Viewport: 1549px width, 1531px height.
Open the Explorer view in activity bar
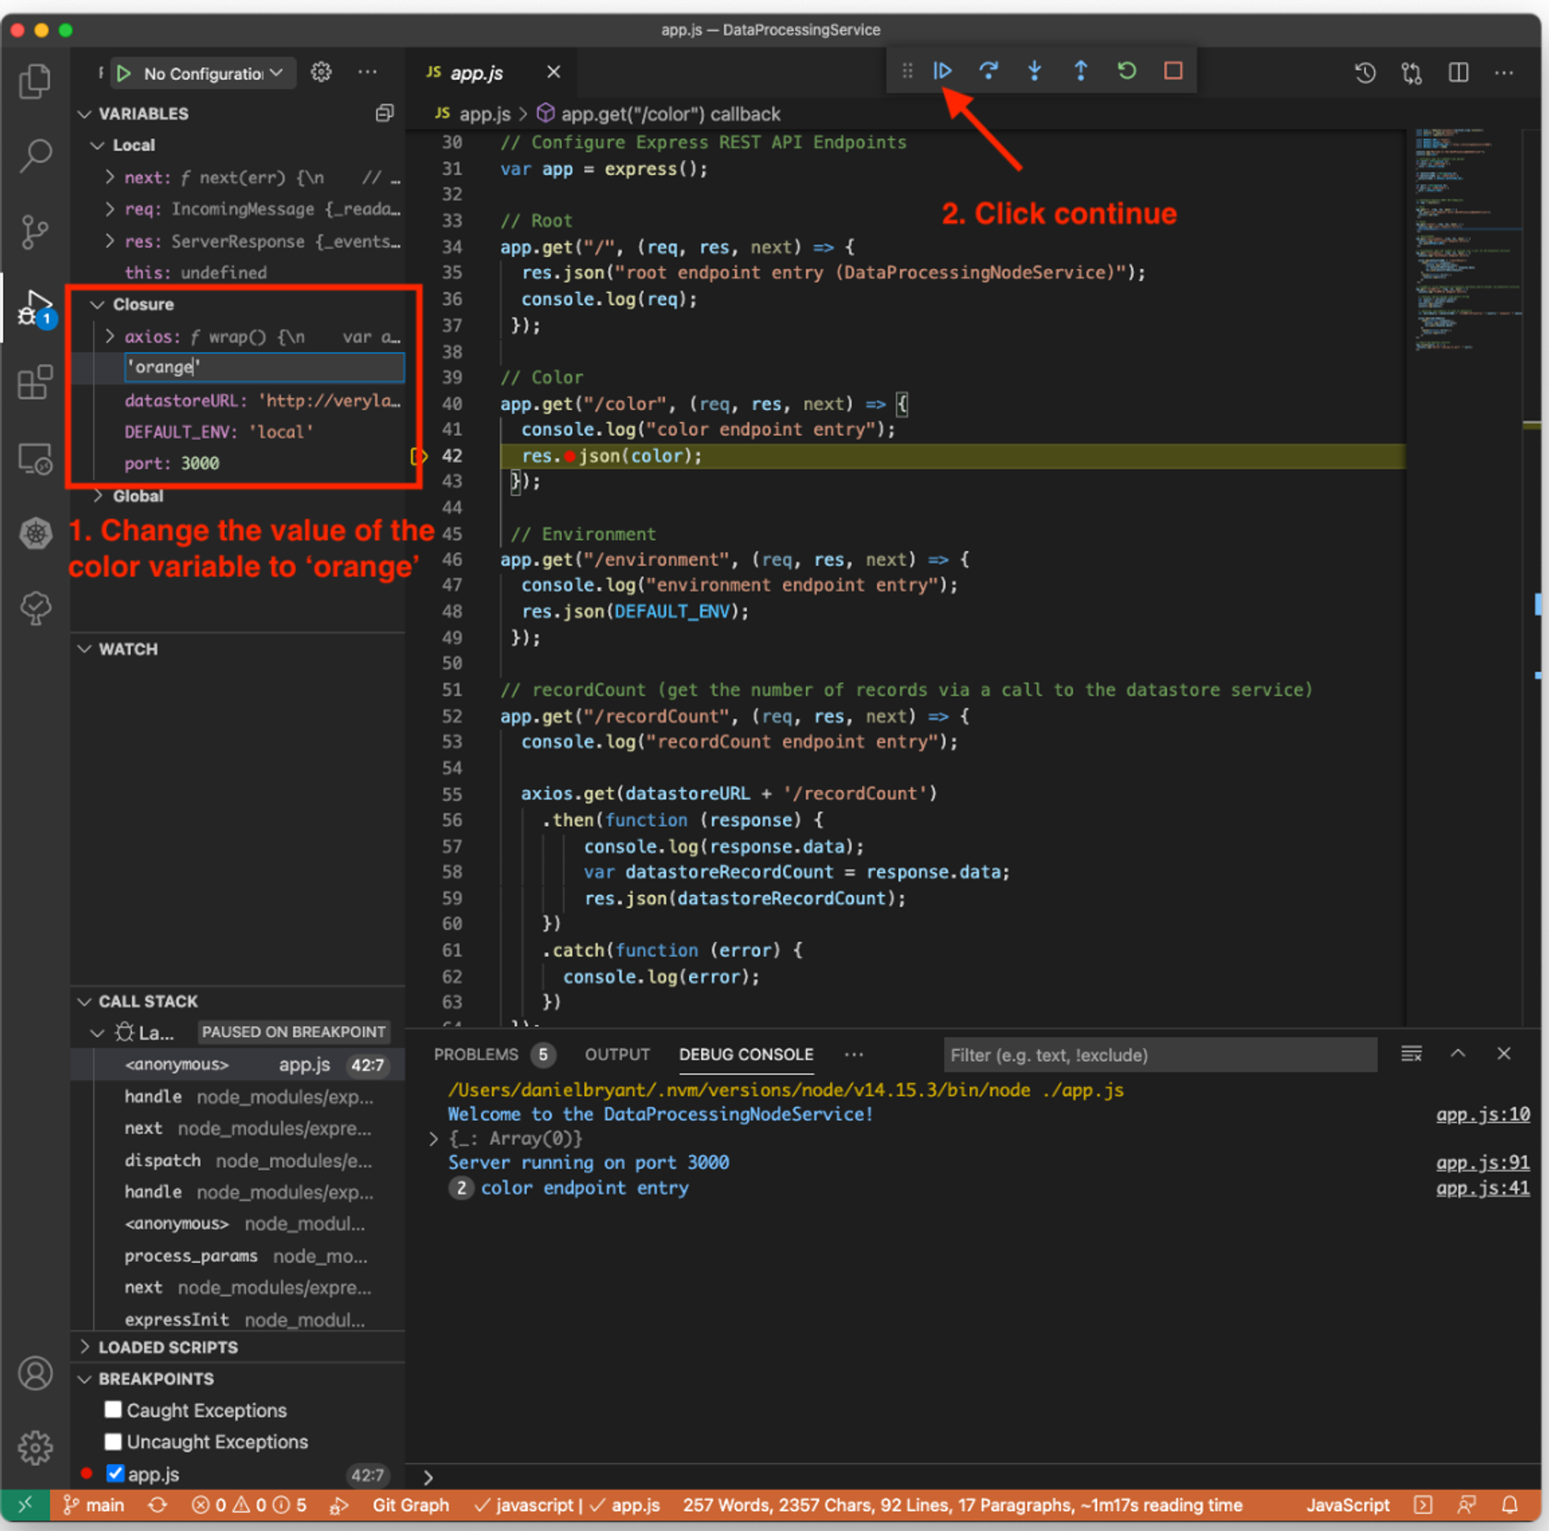click(35, 80)
